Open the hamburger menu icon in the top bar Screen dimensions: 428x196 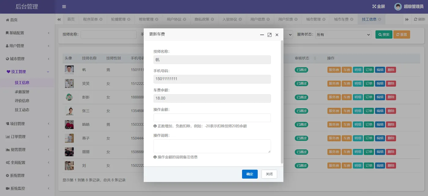pyautogui.click(x=64, y=6)
